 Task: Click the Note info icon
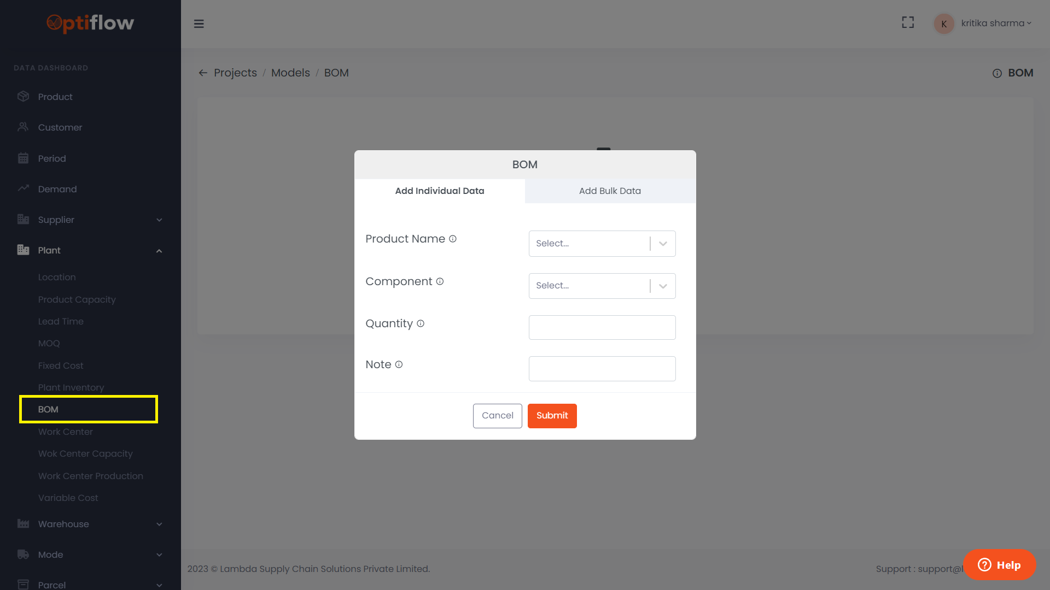[x=399, y=364]
